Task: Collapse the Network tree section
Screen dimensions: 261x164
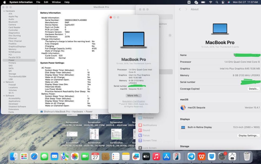Action: pyautogui.click(x=4, y=82)
